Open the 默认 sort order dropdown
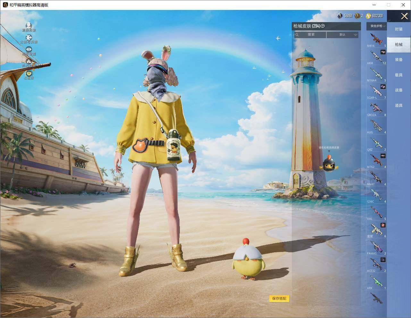 coord(342,35)
